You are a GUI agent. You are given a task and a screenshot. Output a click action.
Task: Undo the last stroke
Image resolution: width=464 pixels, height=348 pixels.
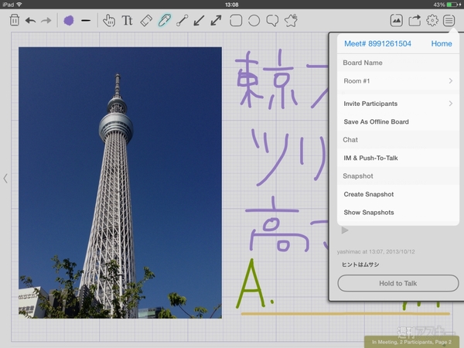[30, 20]
